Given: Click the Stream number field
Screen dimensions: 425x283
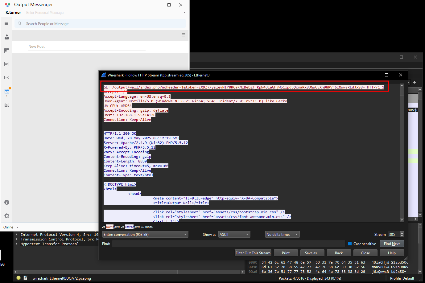Looking at the screenshot, I should click(394, 234).
